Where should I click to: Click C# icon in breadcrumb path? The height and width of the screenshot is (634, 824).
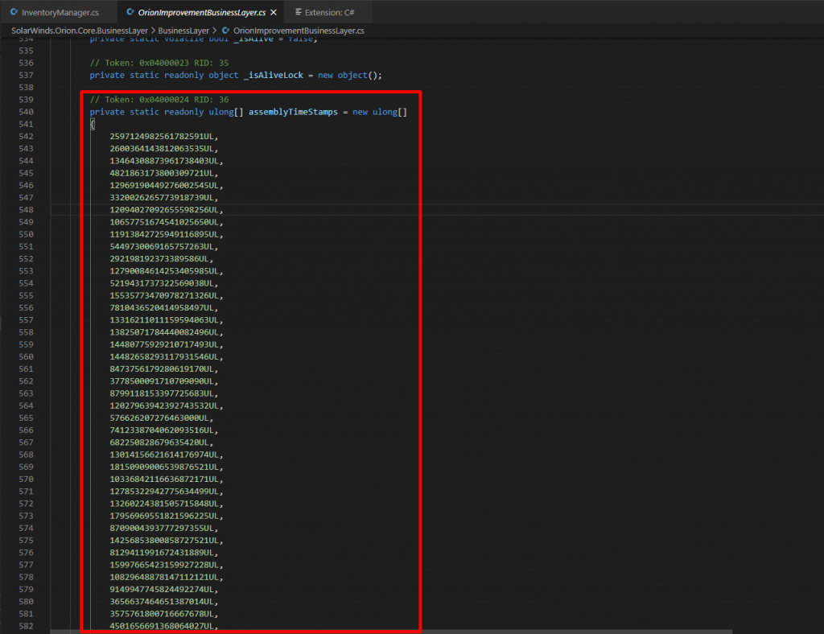coord(225,31)
